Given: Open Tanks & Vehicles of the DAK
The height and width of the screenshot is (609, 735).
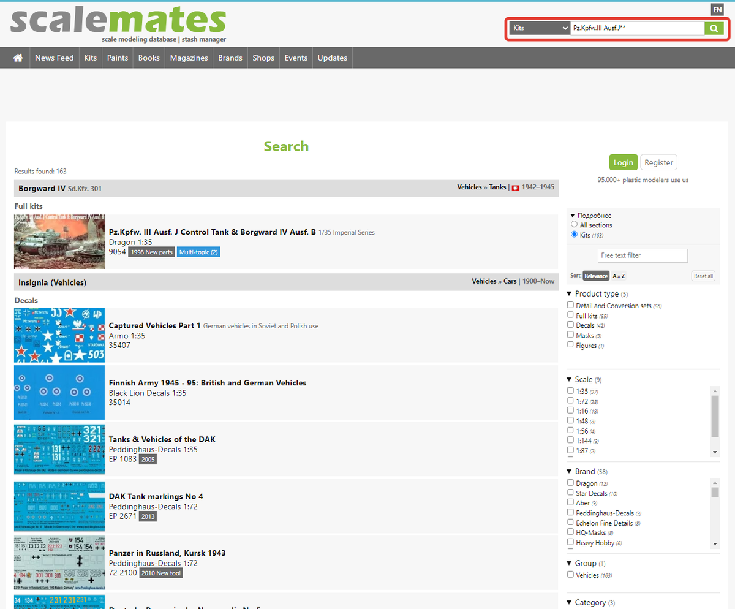Looking at the screenshot, I should (x=162, y=439).
